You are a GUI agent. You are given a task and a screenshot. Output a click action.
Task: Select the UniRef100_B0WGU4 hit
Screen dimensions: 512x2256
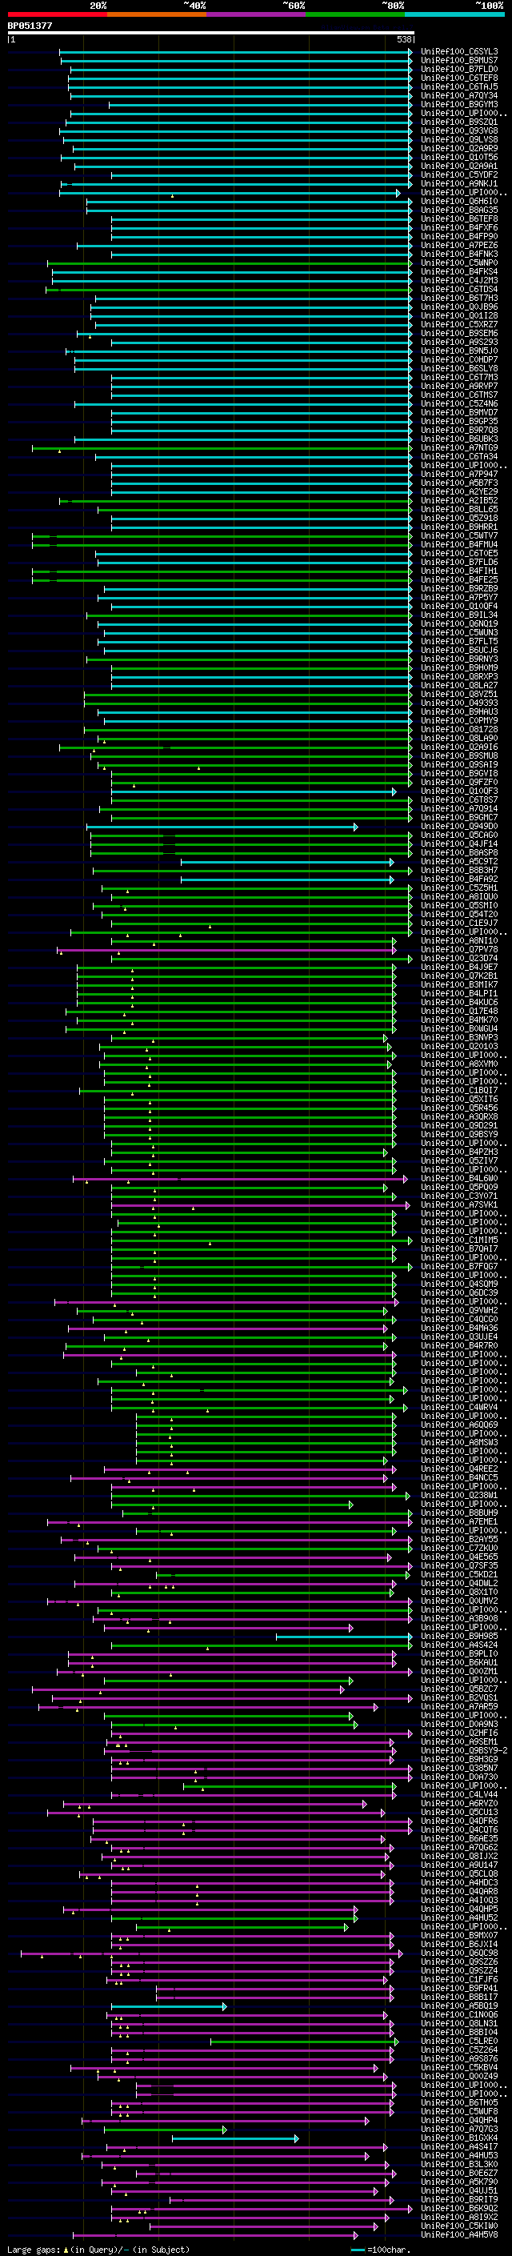point(458,1029)
